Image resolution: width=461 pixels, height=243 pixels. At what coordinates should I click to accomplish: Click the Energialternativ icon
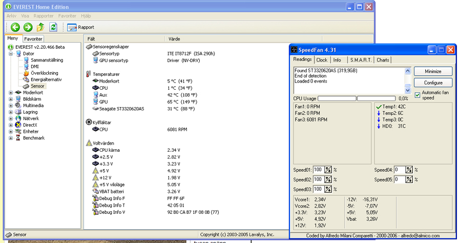coord(26,79)
